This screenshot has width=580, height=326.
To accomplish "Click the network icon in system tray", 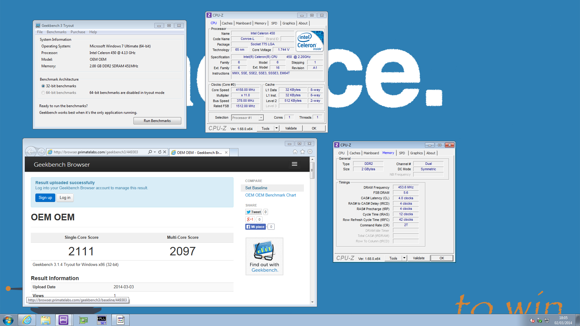I will click(547, 320).
